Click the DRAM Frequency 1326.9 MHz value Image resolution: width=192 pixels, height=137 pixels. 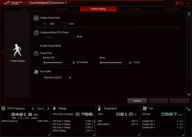[x=43, y=121]
